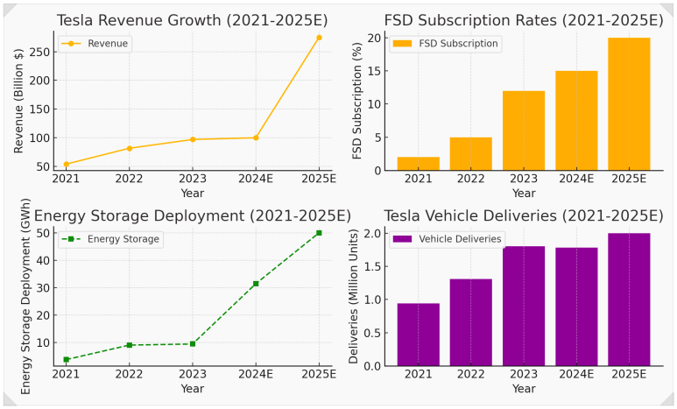Screen dimensions: 677x409
Task: Select the 'FSD Subscription' legend label
Action: 458,44
